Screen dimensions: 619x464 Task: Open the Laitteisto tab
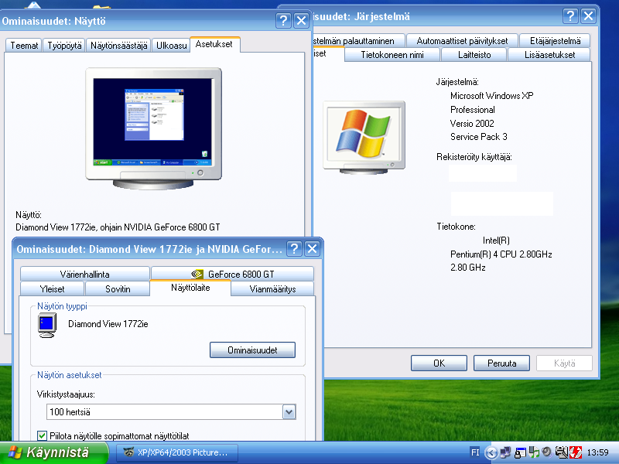tap(474, 55)
